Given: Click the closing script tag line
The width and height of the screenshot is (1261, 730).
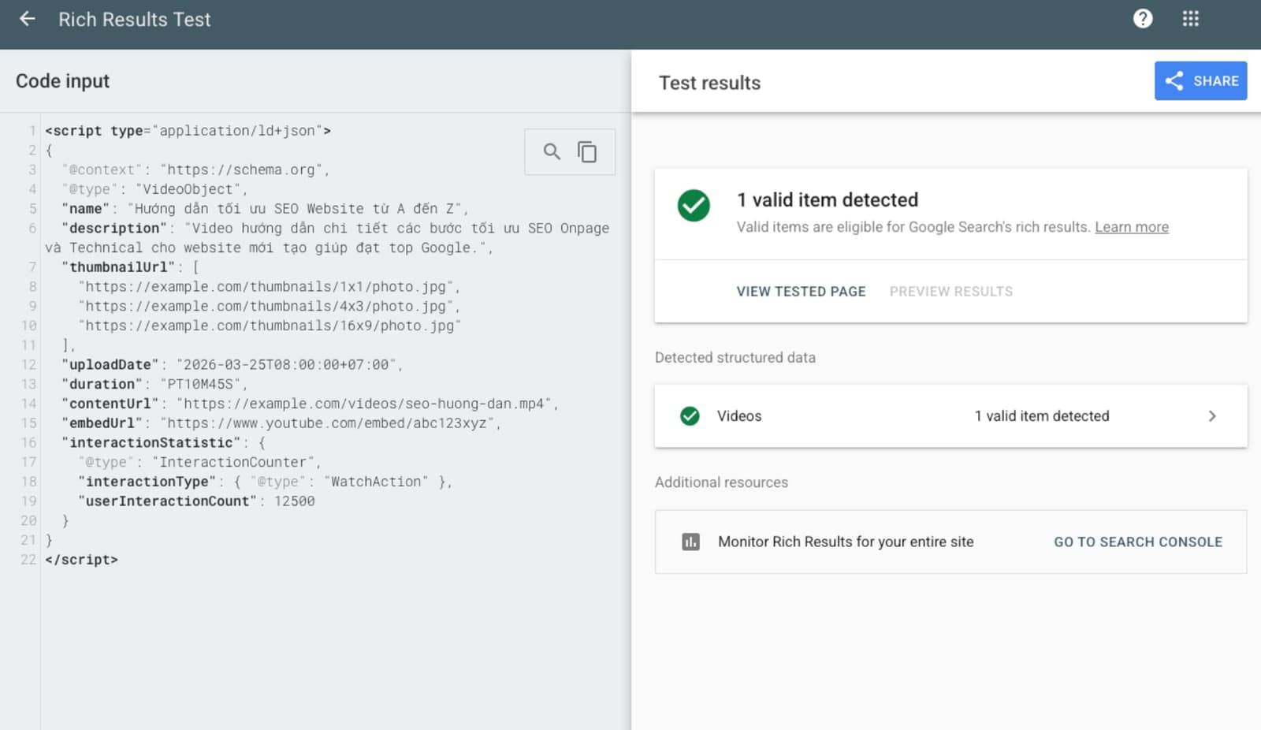Looking at the screenshot, I should (x=81, y=560).
